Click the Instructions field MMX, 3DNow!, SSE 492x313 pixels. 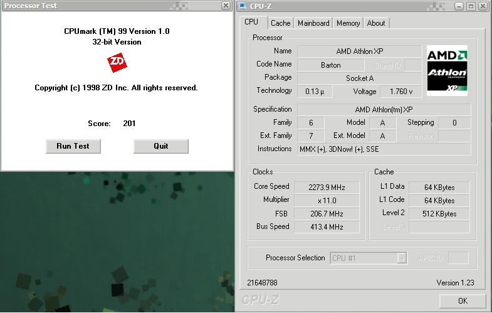(384, 149)
